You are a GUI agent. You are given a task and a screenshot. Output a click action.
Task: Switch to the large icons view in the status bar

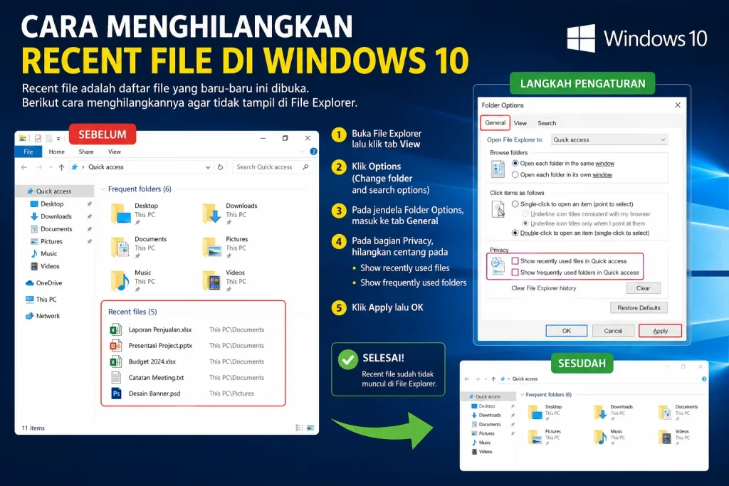(x=310, y=428)
